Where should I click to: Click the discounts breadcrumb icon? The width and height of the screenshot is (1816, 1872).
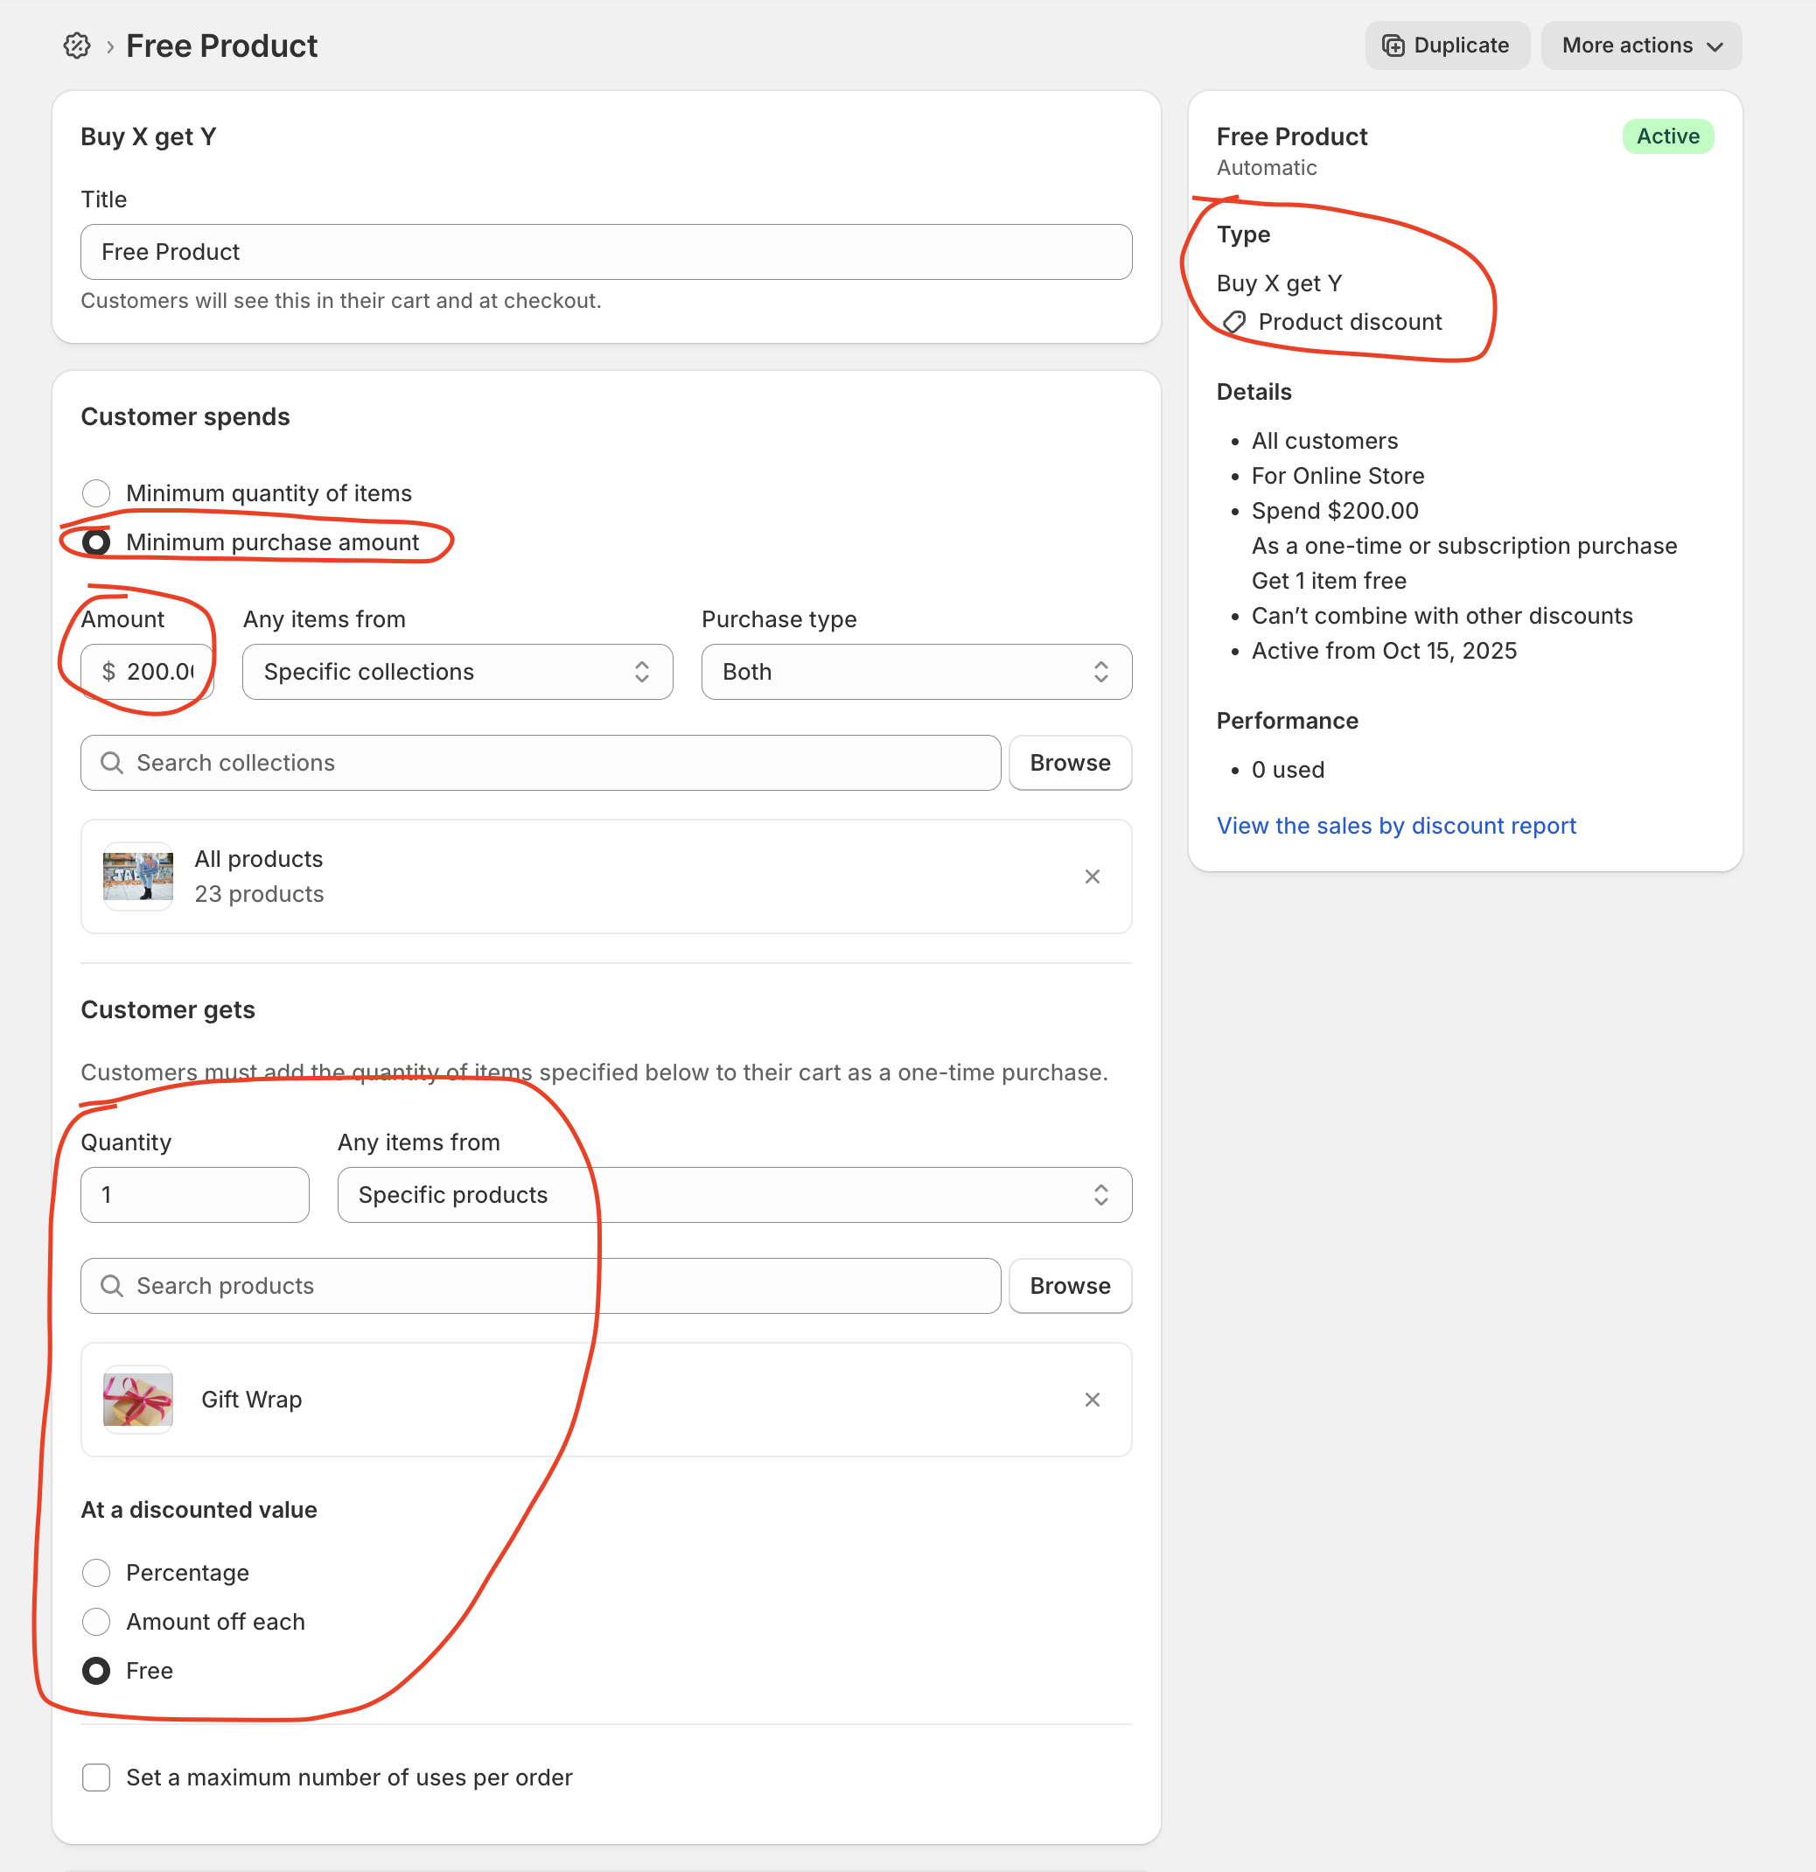coord(76,45)
